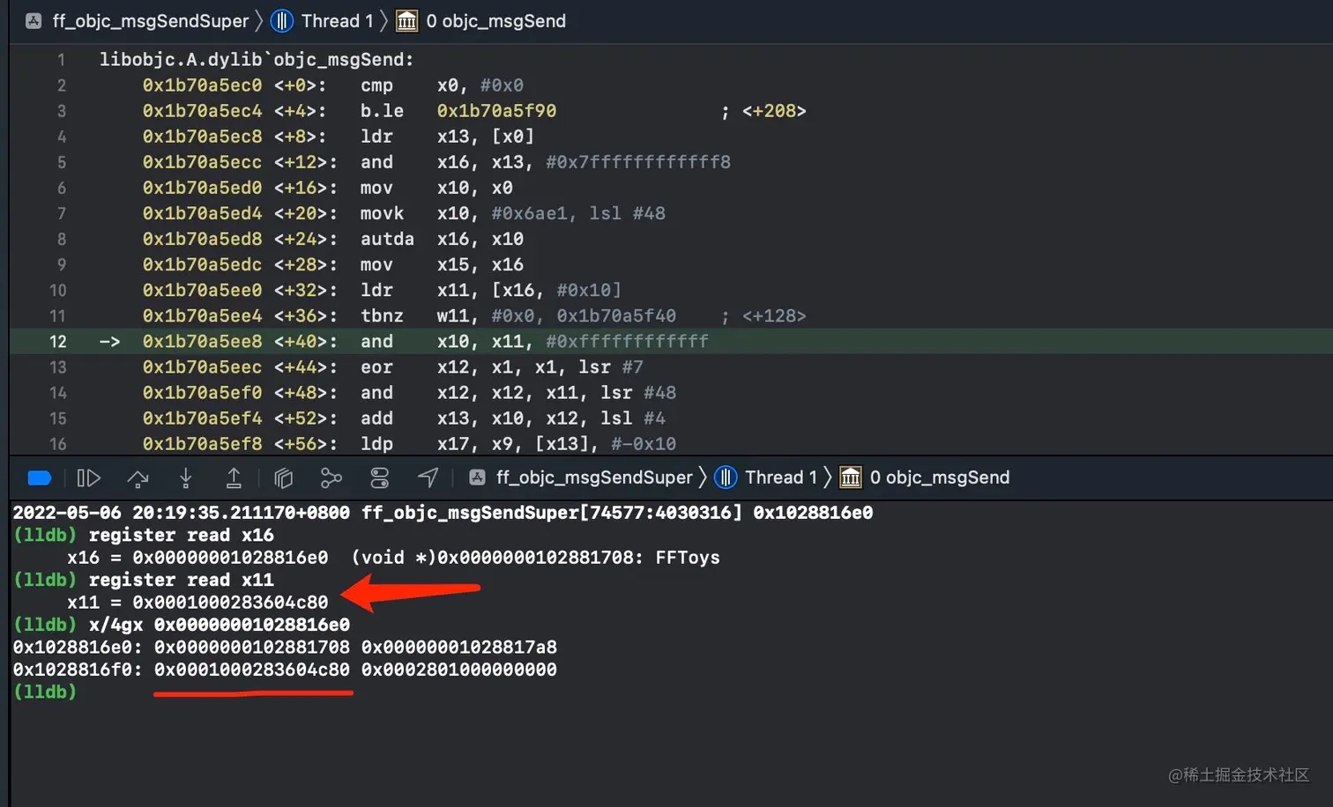The width and height of the screenshot is (1333, 807).
Task: Click line number 16 in gutter
Action: [57, 444]
